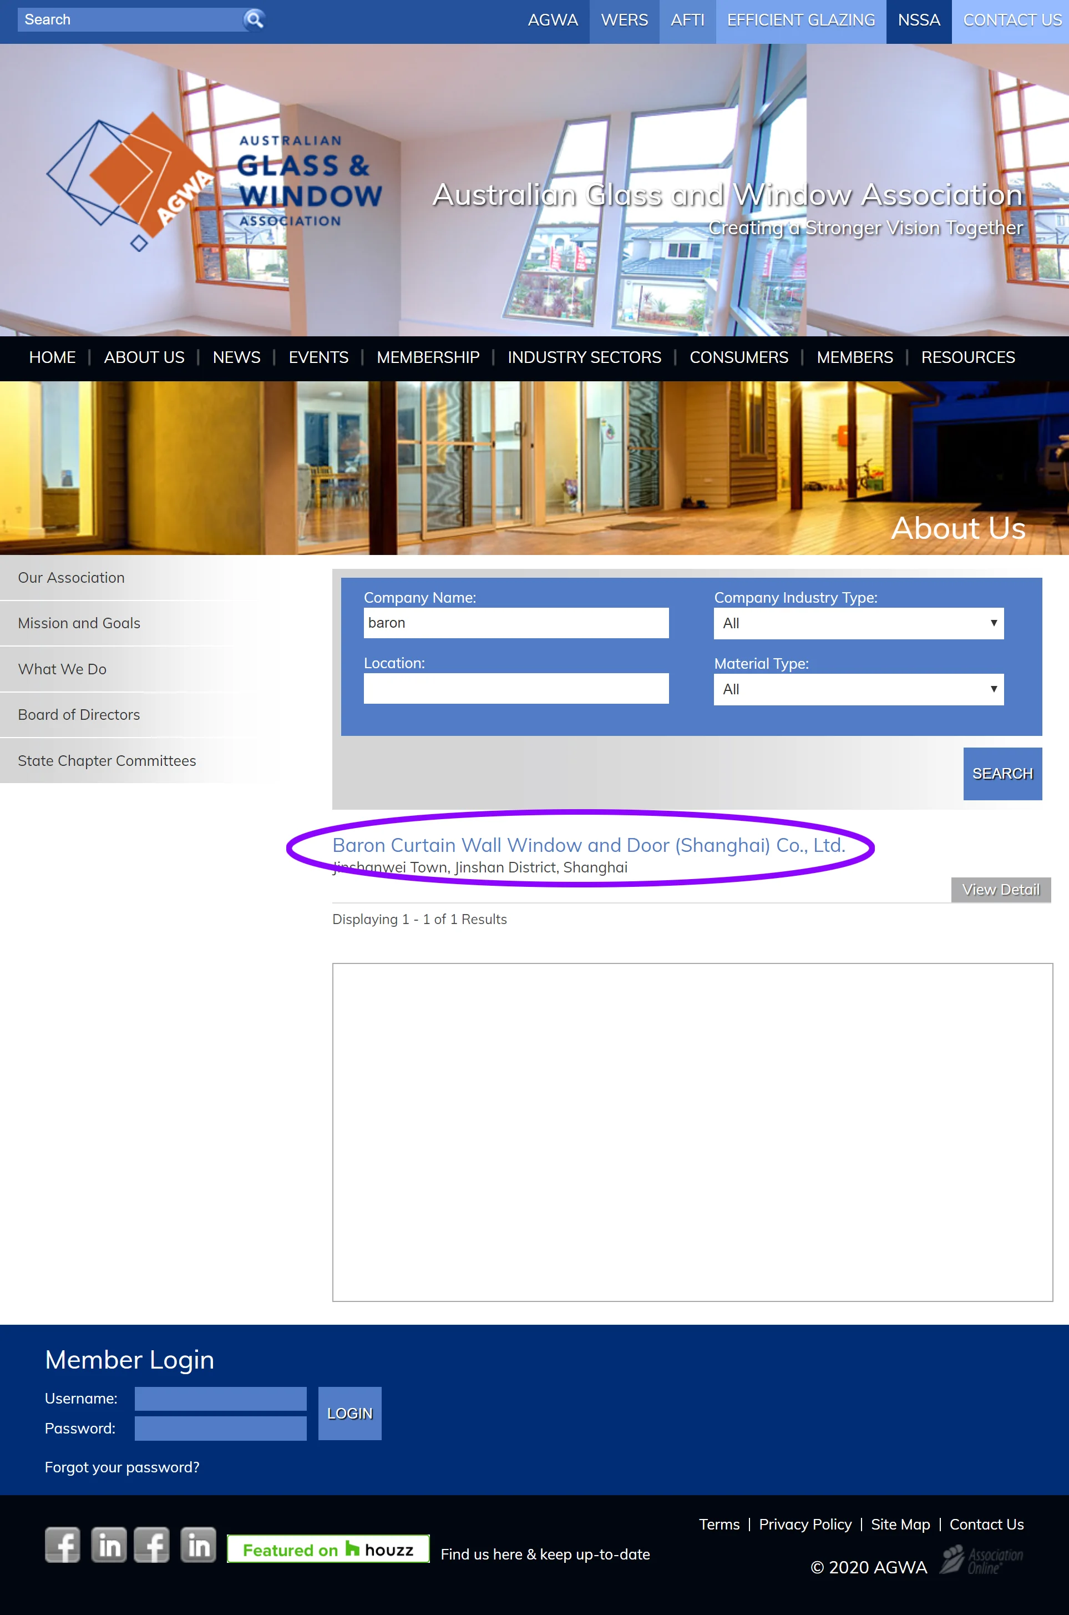Click the Forgot your password link
Image resolution: width=1069 pixels, height=1615 pixels.
pos(122,1467)
